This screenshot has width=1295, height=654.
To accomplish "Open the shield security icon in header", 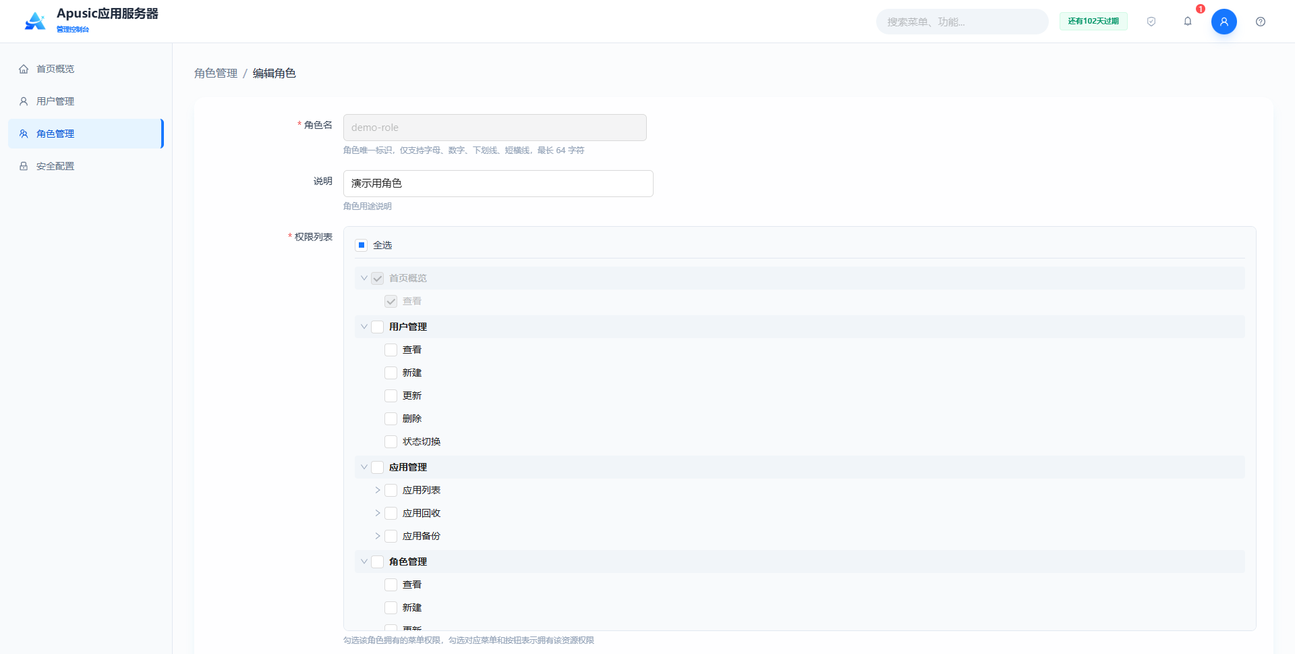I will pyautogui.click(x=1151, y=22).
